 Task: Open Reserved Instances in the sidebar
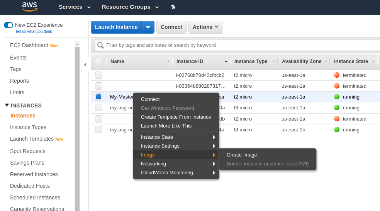[34, 174]
